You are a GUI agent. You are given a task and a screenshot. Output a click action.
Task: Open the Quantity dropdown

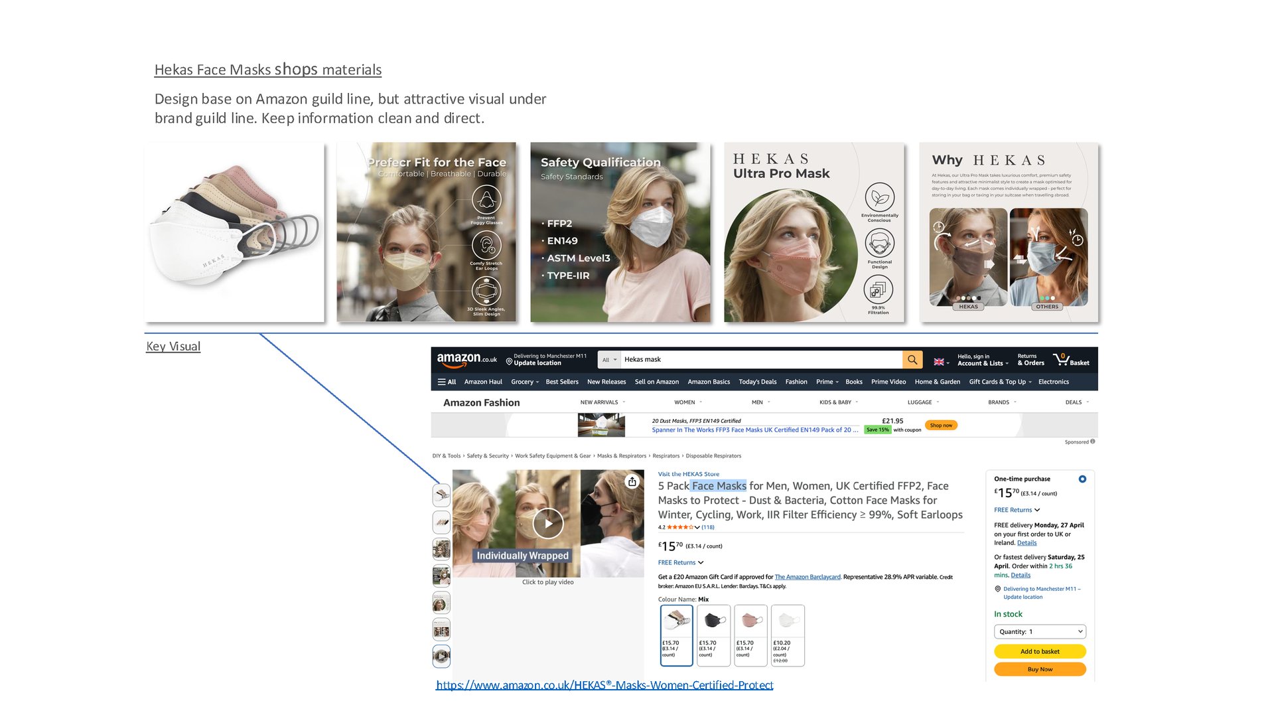tap(1040, 631)
